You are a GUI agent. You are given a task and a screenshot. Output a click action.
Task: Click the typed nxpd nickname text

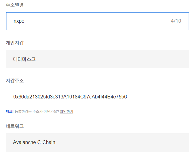click(19, 21)
